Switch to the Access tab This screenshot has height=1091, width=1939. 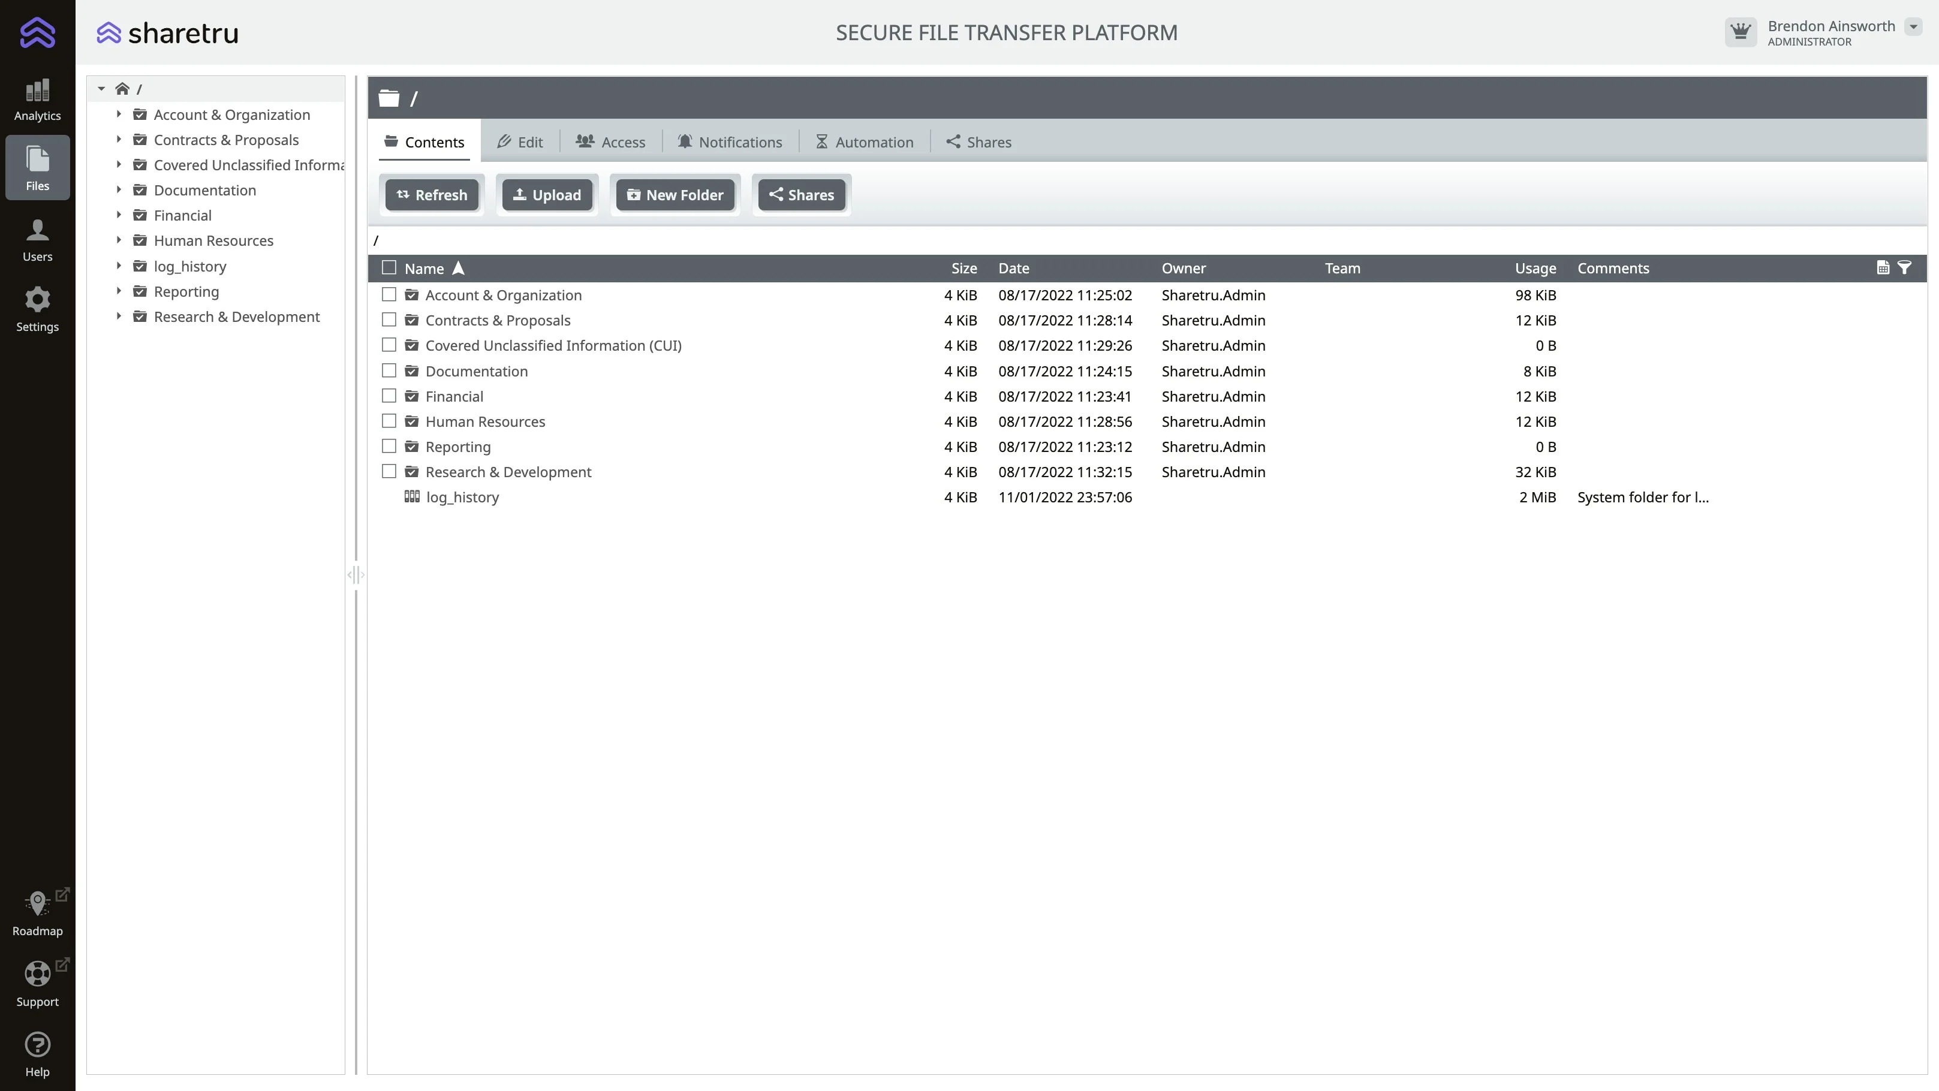[x=610, y=142]
